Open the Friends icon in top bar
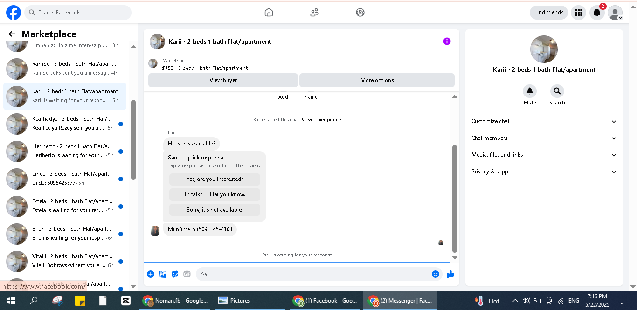The width and height of the screenshot is (637, 310). [x=314, y=13]
